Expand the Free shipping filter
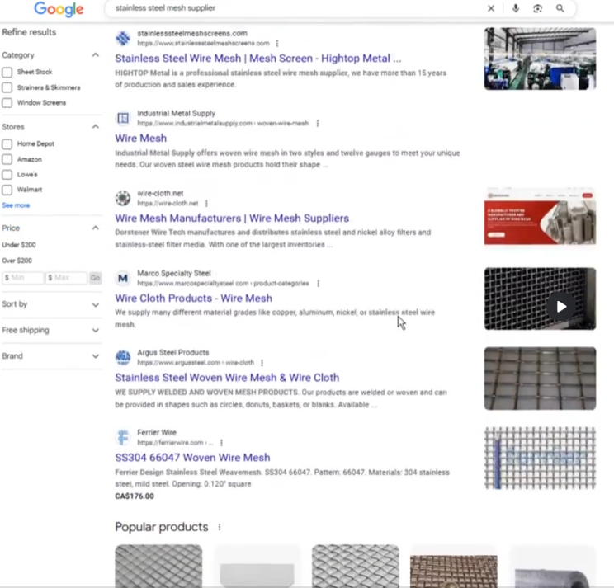614x588 pixels. coord(95,331)
